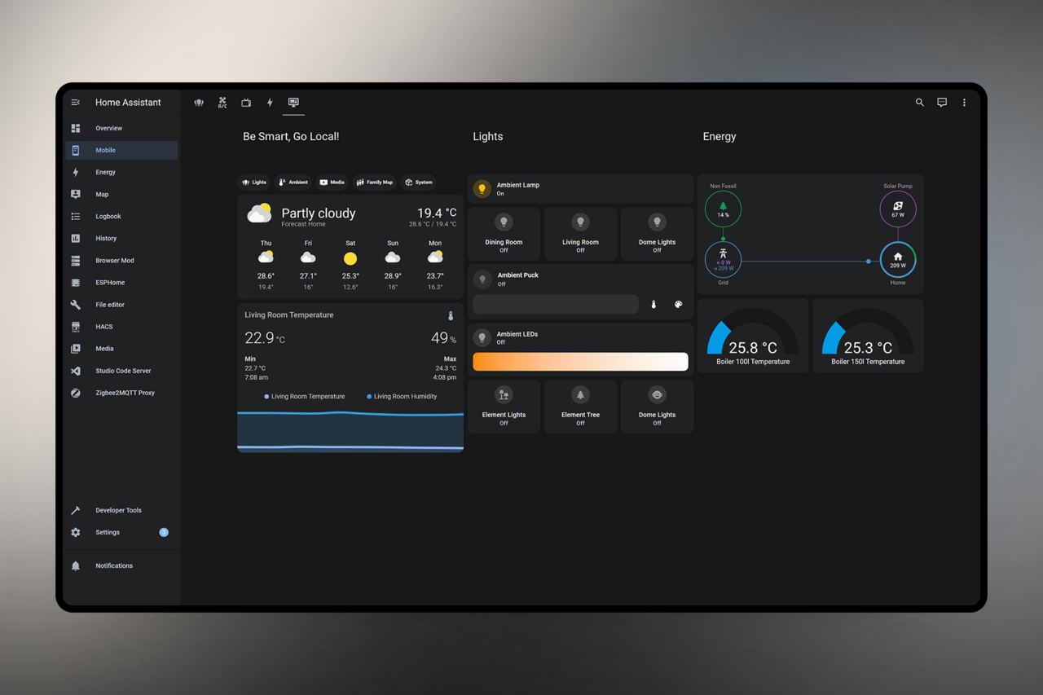Click the Logbook list icon
The width and height of the screenshot is (1043, 695).
click(76, 216)
